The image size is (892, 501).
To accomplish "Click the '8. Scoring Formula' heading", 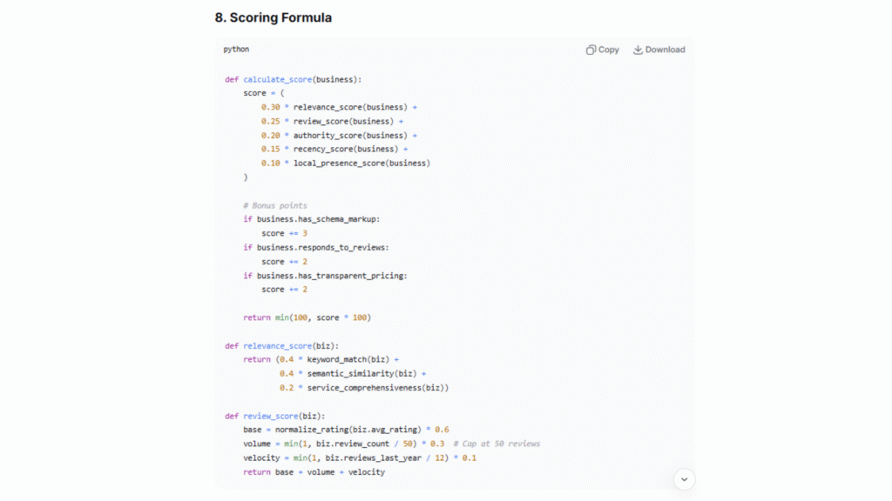I will tap(273, 17).
